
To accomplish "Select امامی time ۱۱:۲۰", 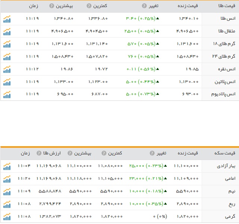I will [24, 179].
